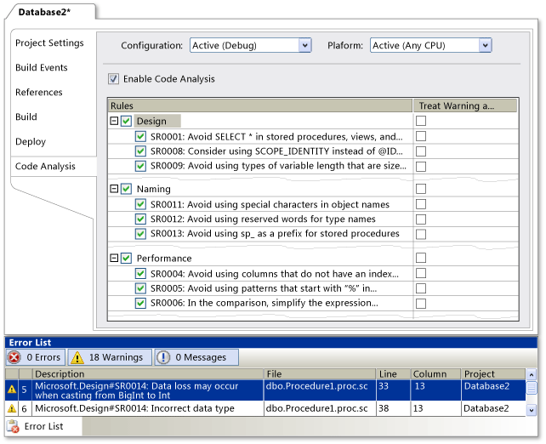Click warning icon on error row 6
The width and height of the screenshot is (546, 444).
12,409
